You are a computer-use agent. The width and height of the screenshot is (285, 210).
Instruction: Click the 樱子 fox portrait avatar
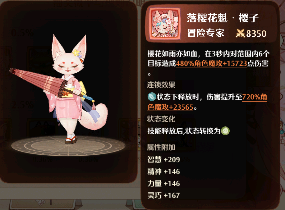coord(165,24)
